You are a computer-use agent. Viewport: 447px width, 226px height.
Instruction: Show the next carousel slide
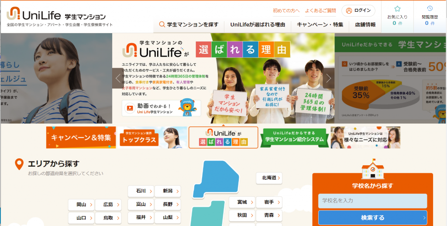(329, 78)
